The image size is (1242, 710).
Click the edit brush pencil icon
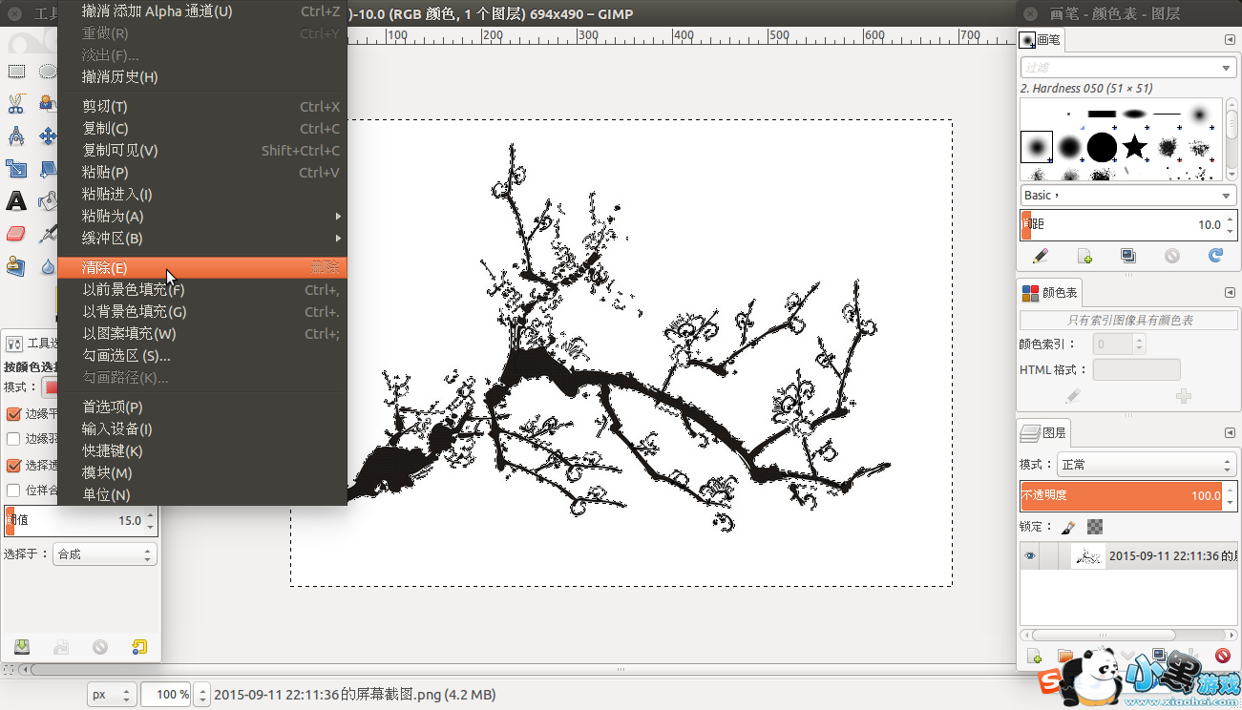(1041, 256)
